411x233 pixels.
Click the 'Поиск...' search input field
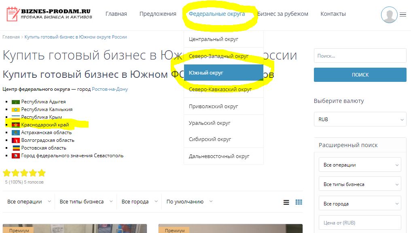pyautogui.click(x=360, y=56)
